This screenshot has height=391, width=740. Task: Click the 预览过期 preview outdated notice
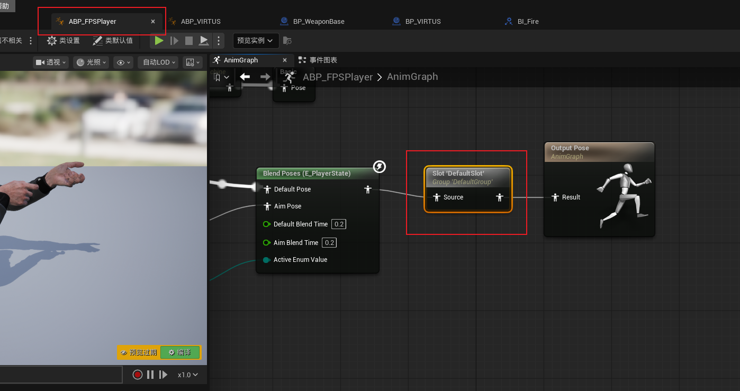[x=139, y=352]
